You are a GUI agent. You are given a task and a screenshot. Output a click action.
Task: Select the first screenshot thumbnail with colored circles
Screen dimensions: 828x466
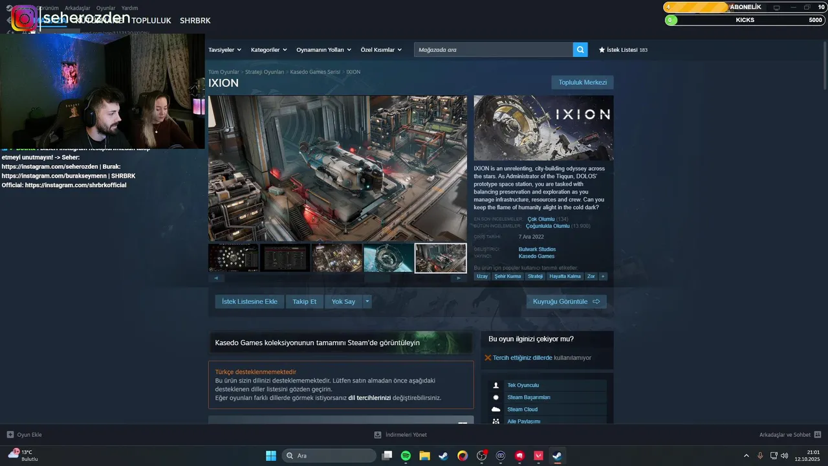pos(234,258)
